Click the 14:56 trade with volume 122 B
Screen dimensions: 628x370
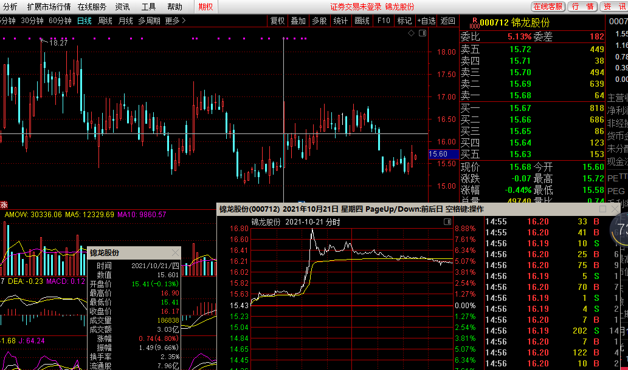click(x=543, y=353)
